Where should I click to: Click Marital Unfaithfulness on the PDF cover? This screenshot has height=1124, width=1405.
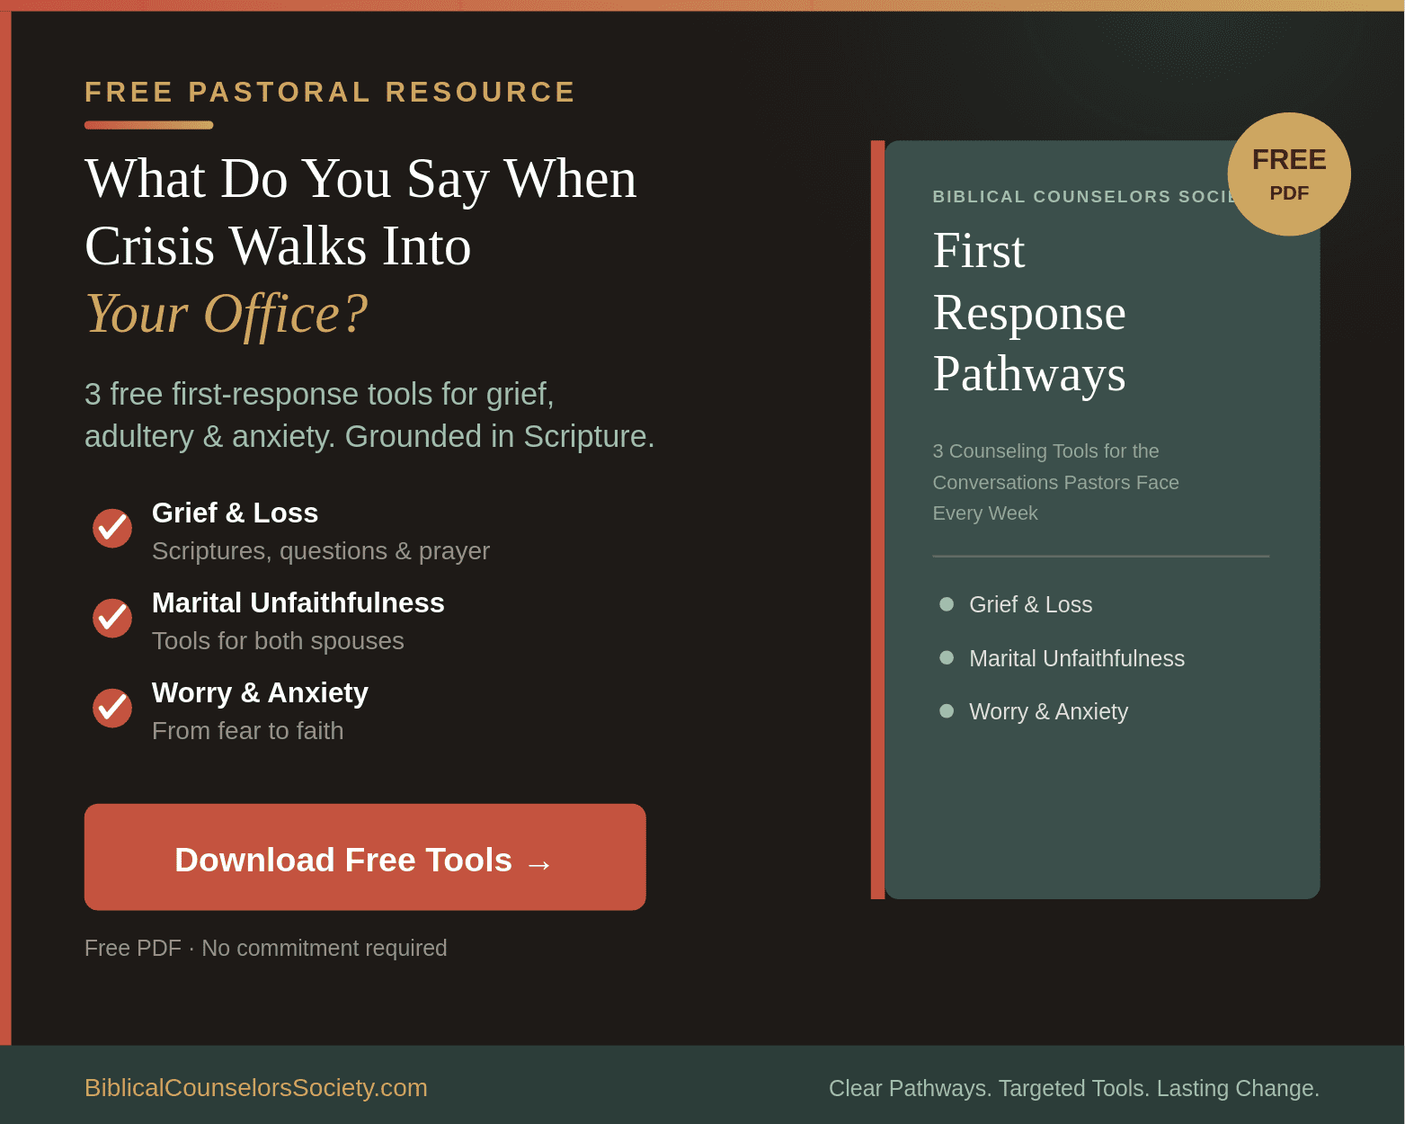coord(1076,658)
